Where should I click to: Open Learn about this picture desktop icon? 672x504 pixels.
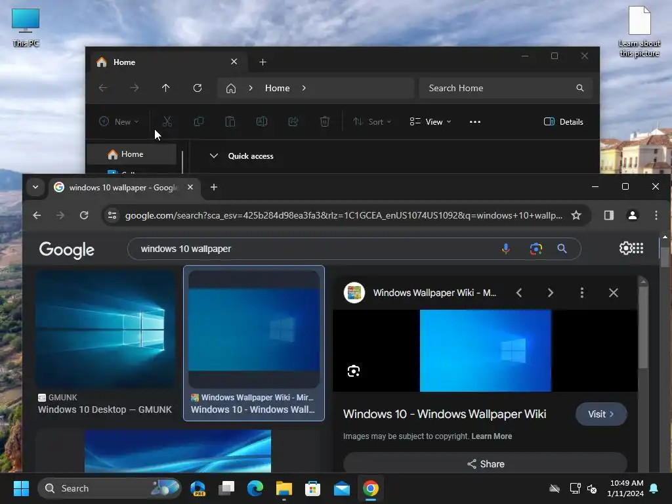[639, 31]
